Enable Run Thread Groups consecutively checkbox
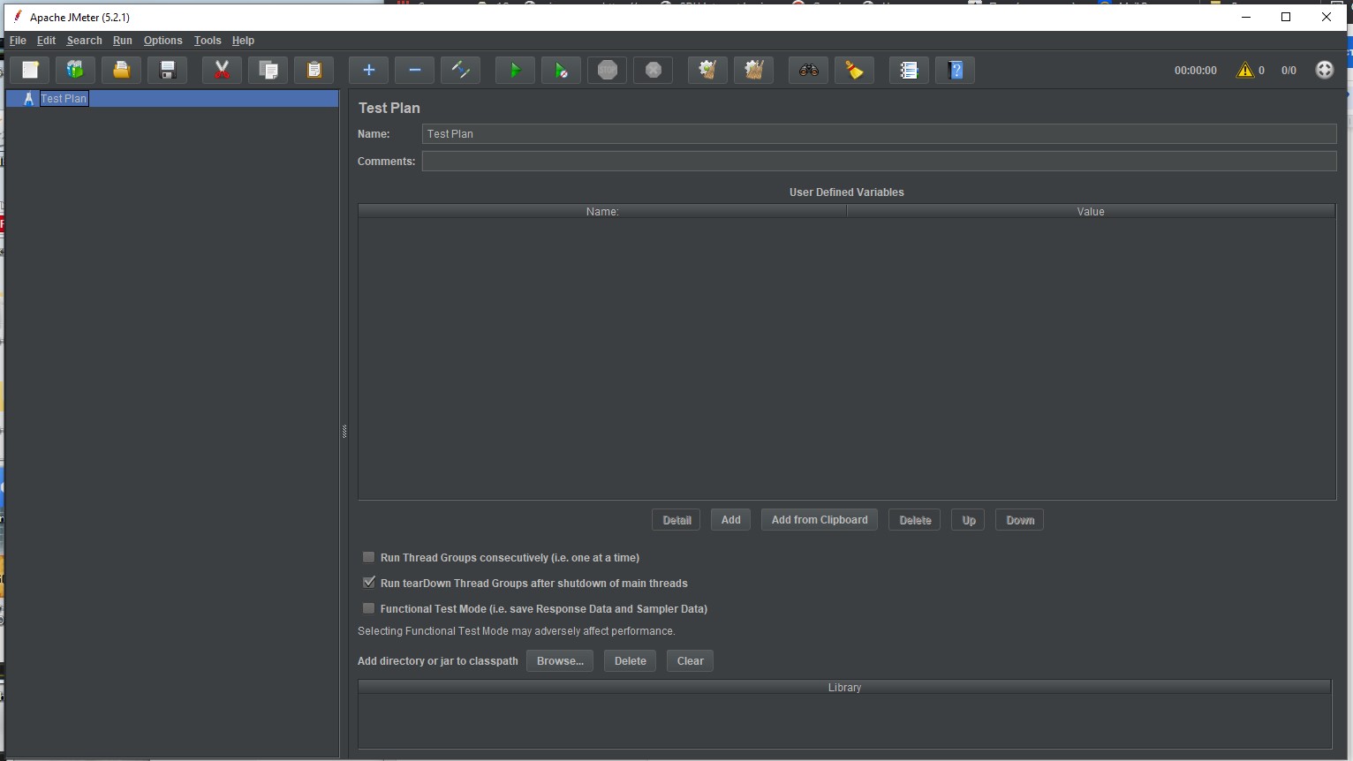Screen dimensions: 1353x761 tap(369, 557)
